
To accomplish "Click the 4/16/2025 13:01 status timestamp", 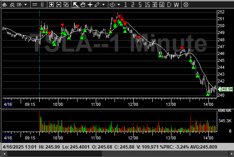I will coord(19,147).
